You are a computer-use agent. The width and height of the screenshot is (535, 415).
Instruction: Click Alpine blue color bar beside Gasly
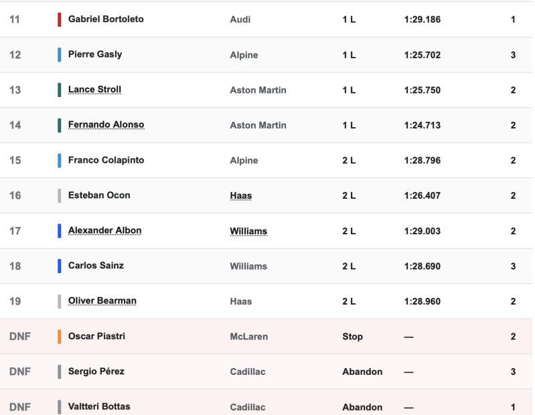coord(60,55)
